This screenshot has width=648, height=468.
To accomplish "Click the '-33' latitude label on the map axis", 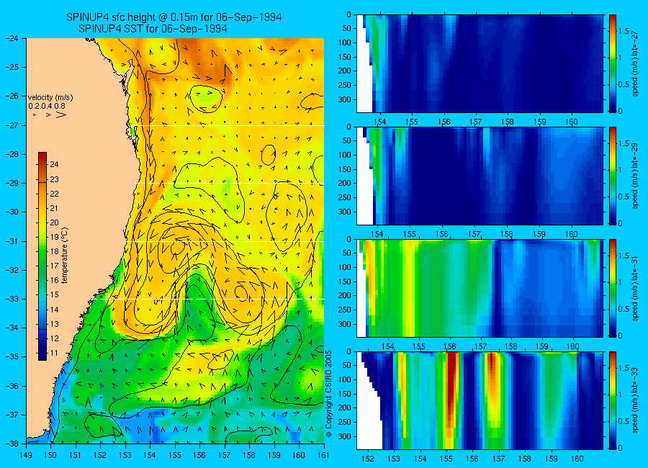I will point(12,299).
